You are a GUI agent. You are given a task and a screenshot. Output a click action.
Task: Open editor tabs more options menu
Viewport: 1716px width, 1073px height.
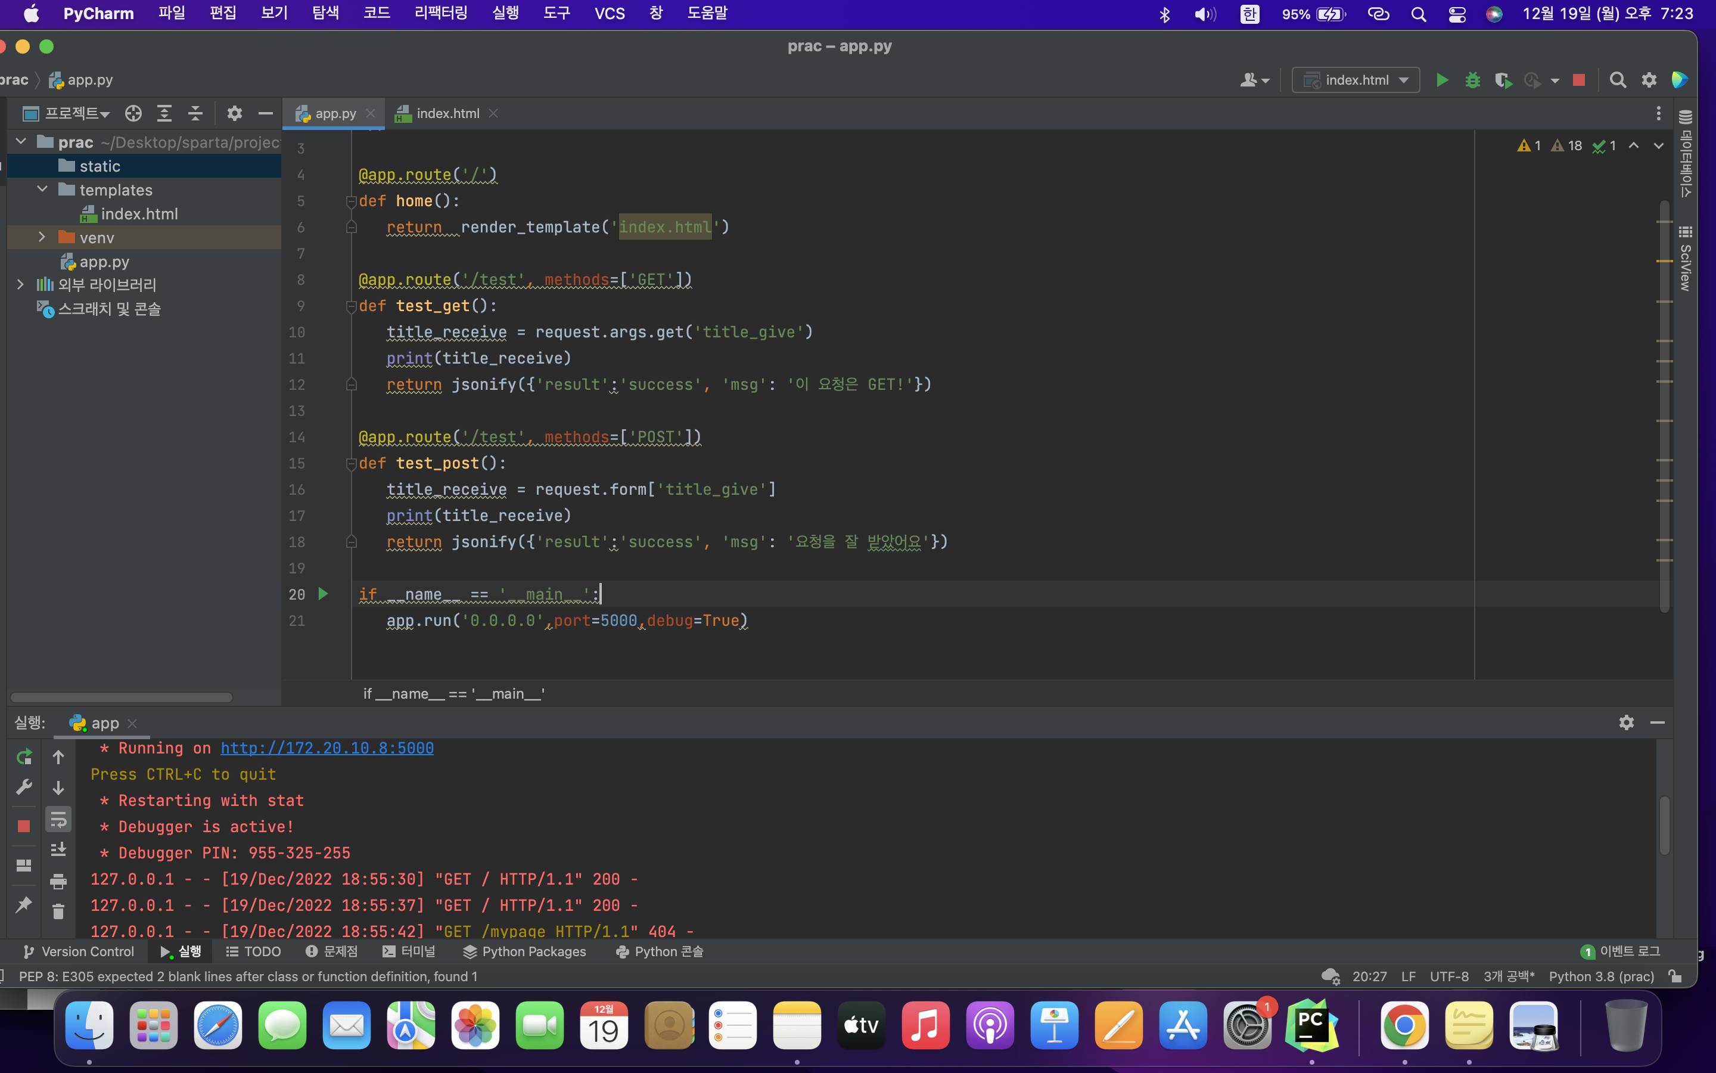pyautogui.click(x=1659, y=113)
